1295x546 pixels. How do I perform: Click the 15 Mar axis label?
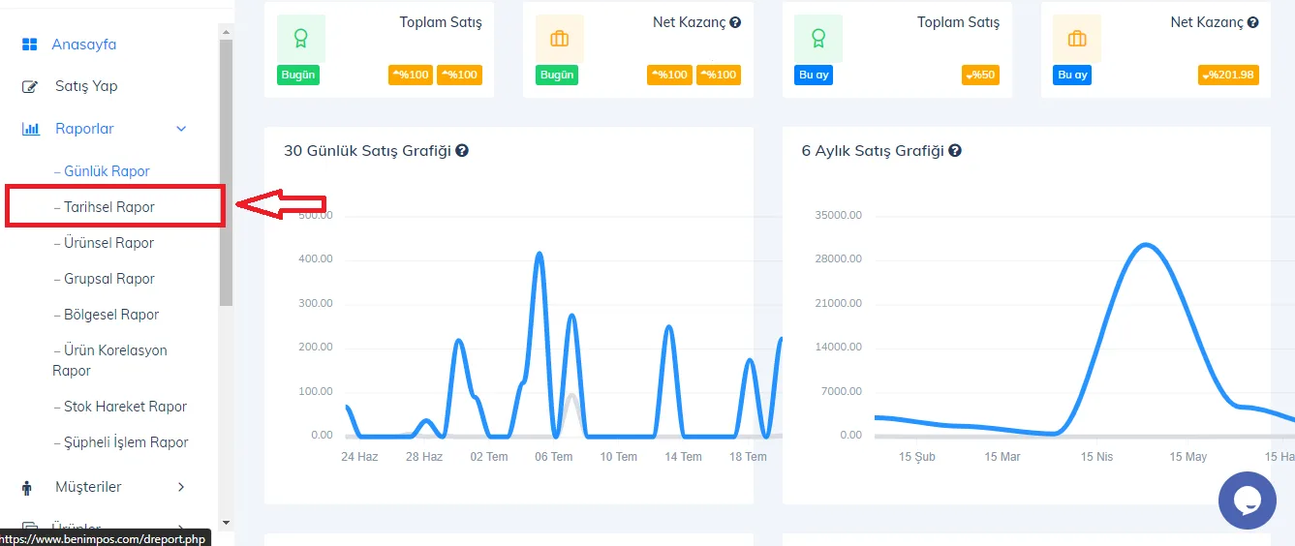click(1002, 457)
